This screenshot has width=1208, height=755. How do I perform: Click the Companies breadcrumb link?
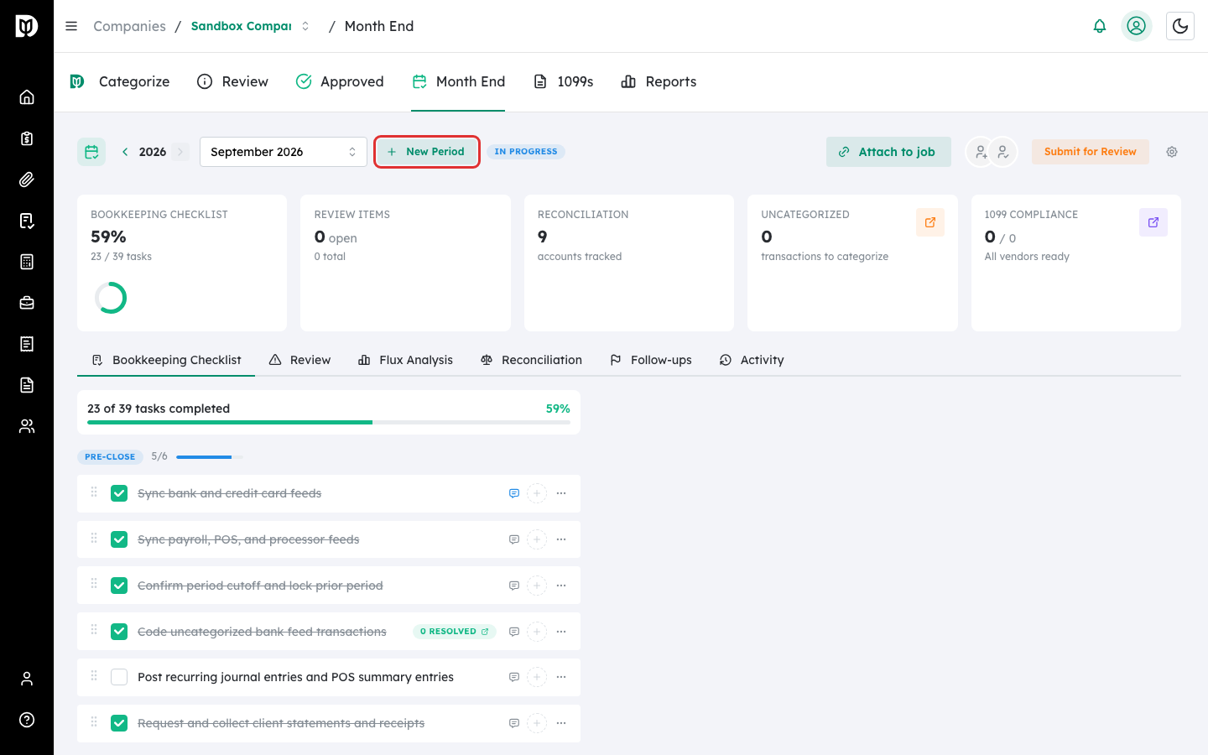[x=129, y=26]
